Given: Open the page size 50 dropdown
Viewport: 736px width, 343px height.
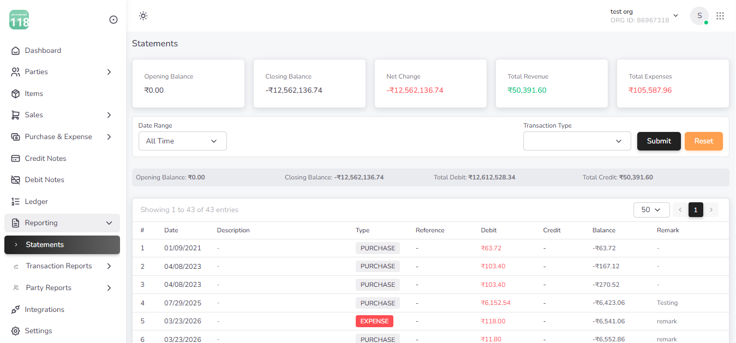Looking at the screenshot, I should click(x=651, y=210).
